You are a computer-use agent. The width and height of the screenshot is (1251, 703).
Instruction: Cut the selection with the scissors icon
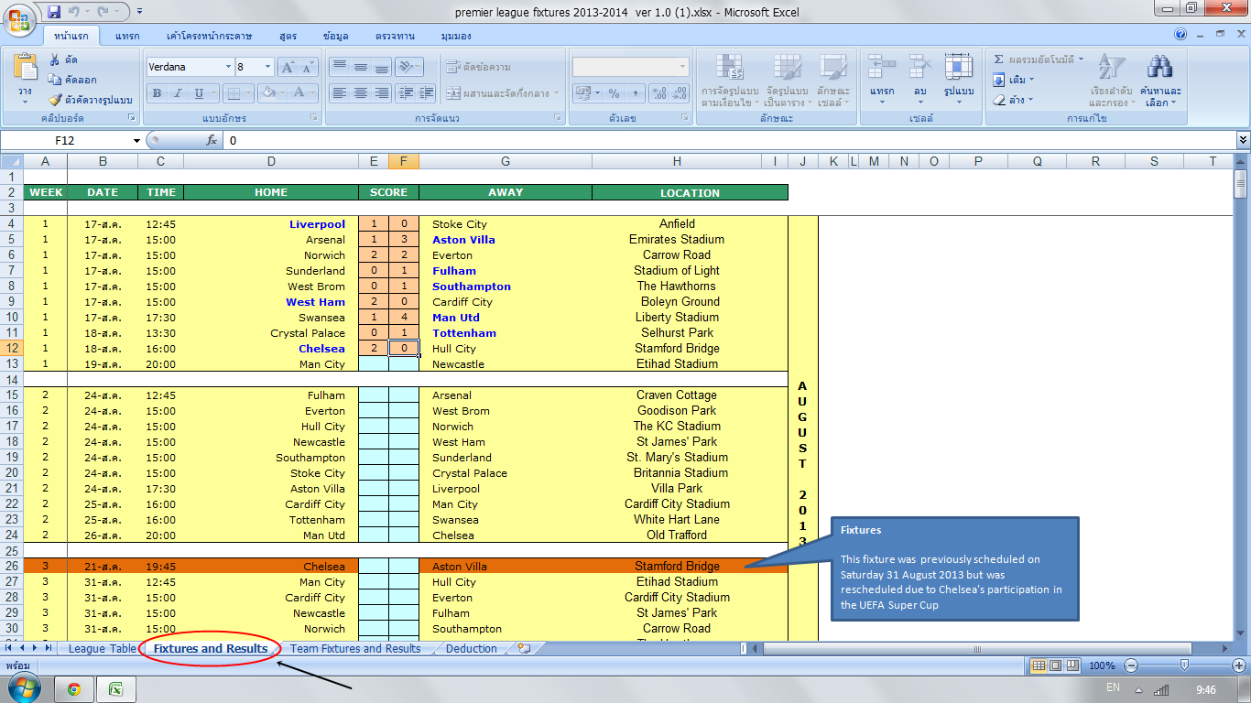pos(55,59)
